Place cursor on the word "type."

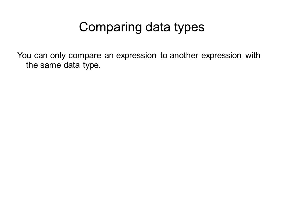[92, 66]
